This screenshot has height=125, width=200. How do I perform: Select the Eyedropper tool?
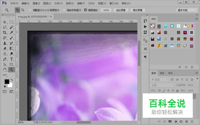click(12, 32)
